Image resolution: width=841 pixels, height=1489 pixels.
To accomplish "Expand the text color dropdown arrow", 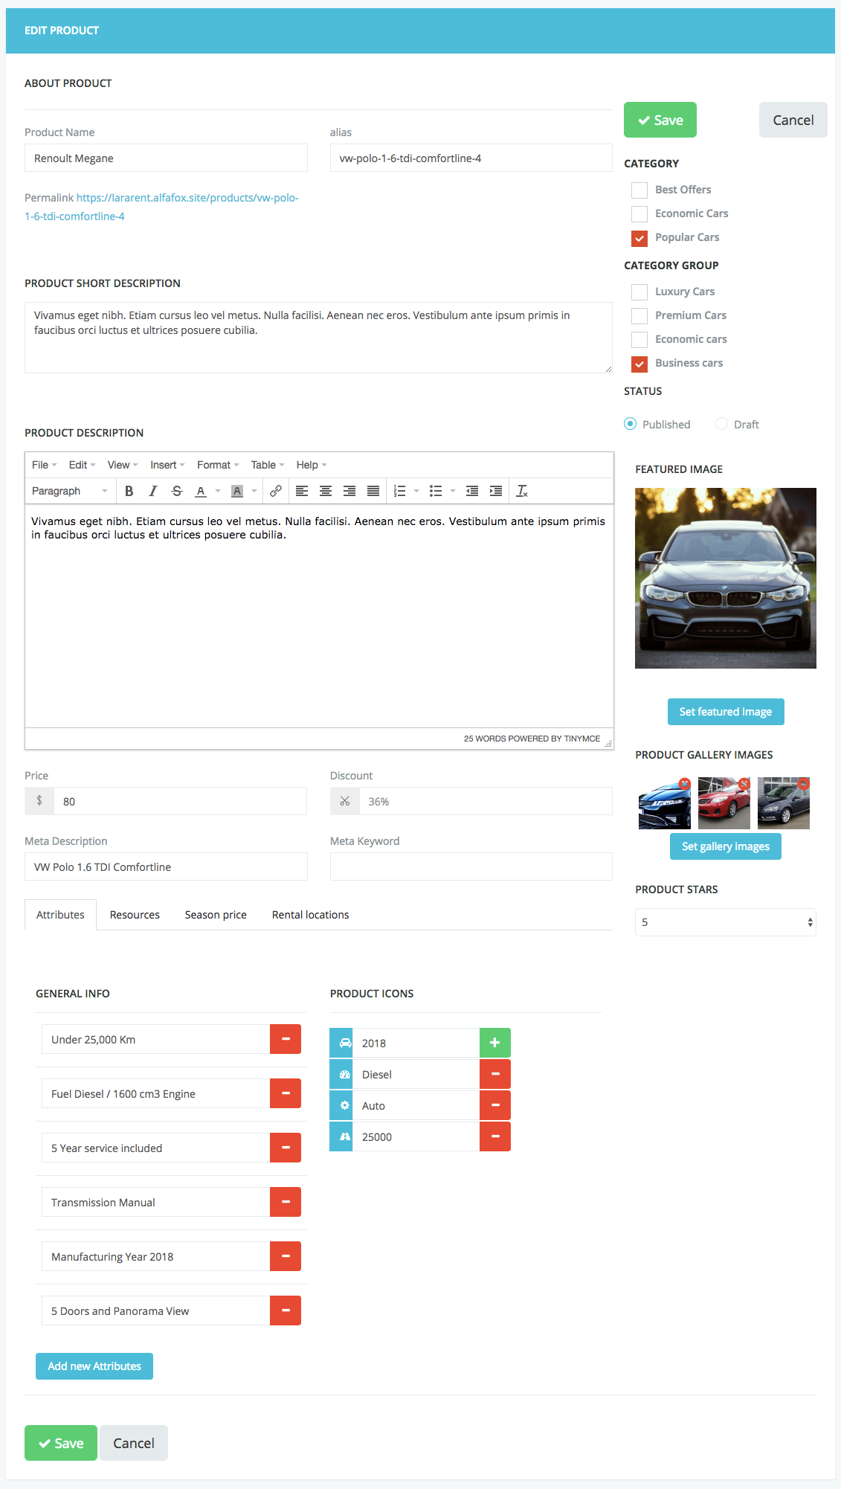I will [x=218, y=491].
